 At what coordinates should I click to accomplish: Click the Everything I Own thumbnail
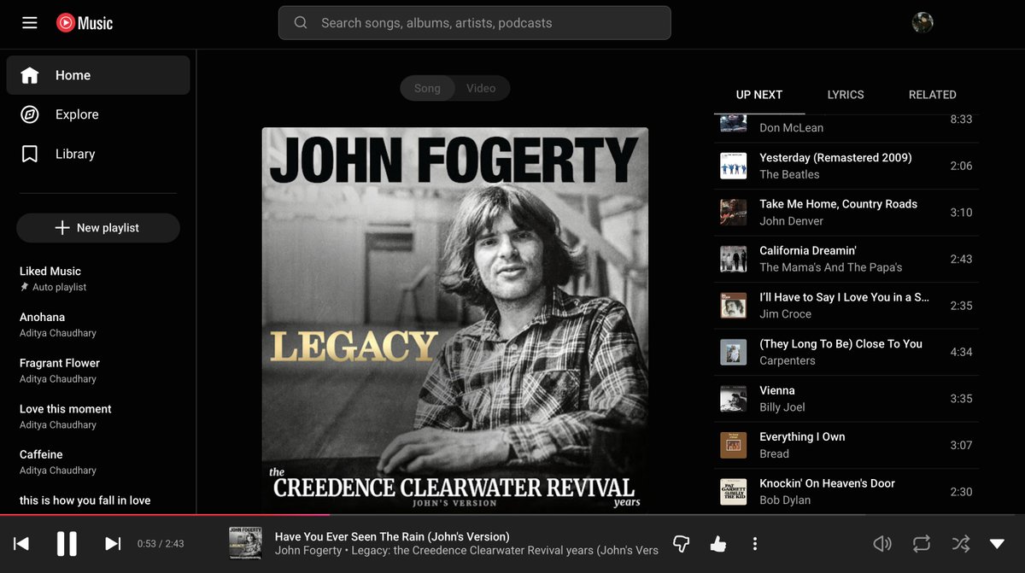[x=733, y=445]
